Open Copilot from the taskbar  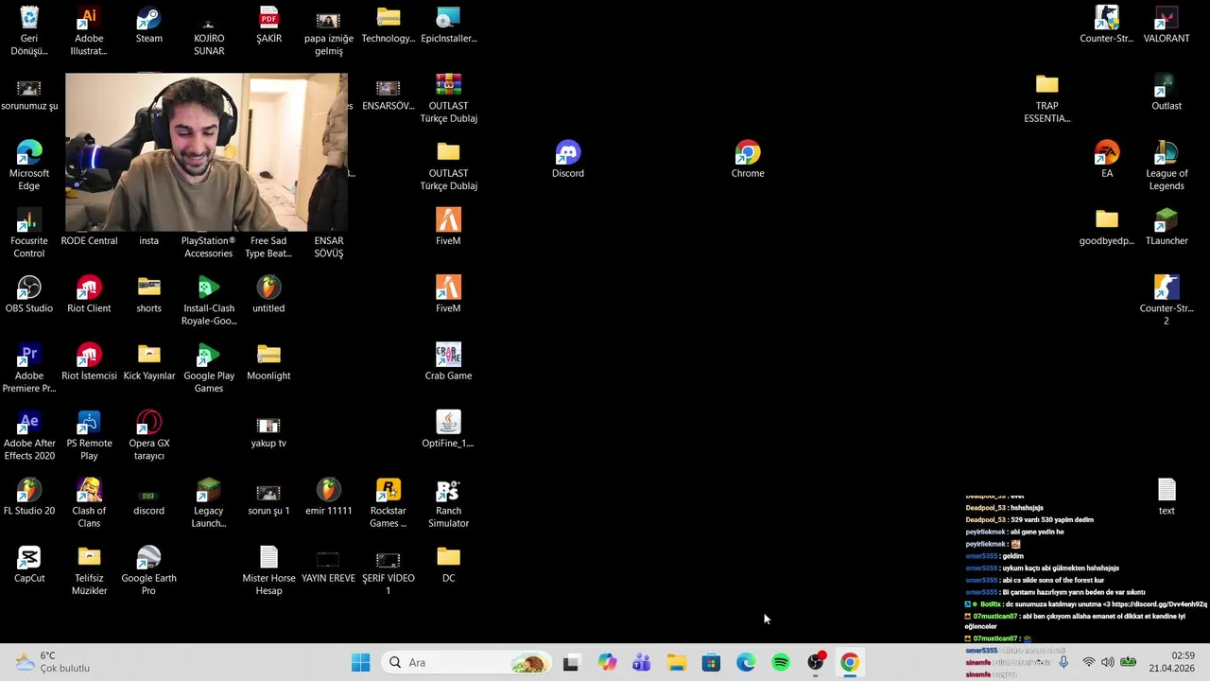click(x=607, y=663)
